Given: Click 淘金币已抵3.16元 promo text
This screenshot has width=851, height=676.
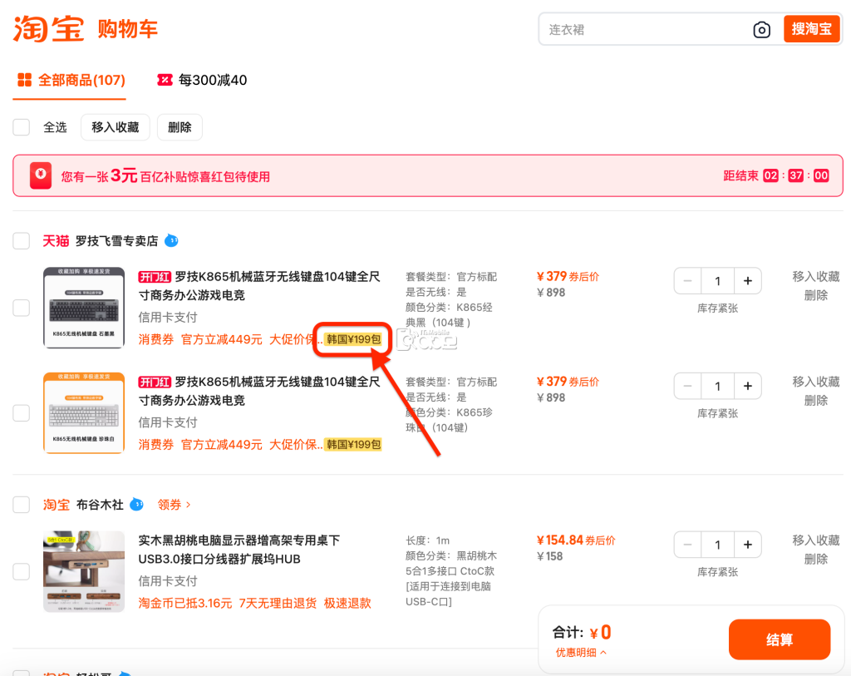Looking at the screenshot, I should point(185,603).
